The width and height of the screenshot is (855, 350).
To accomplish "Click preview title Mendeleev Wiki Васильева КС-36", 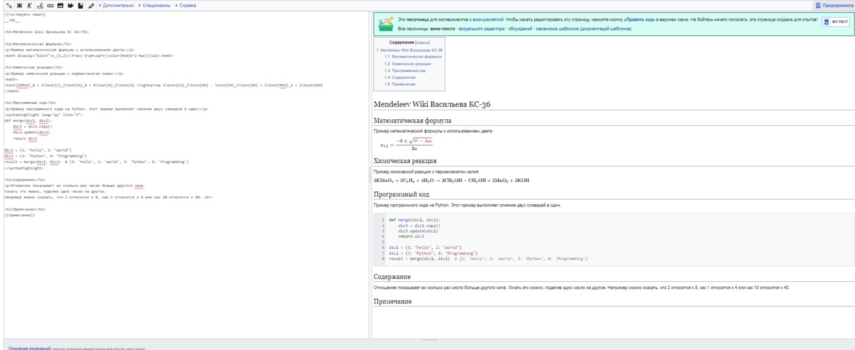I will 432,104.
